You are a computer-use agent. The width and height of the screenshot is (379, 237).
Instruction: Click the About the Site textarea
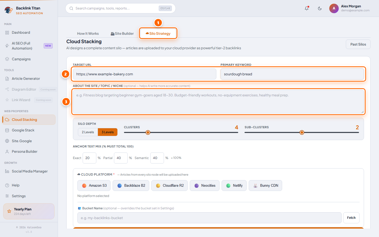pos(218,102)
